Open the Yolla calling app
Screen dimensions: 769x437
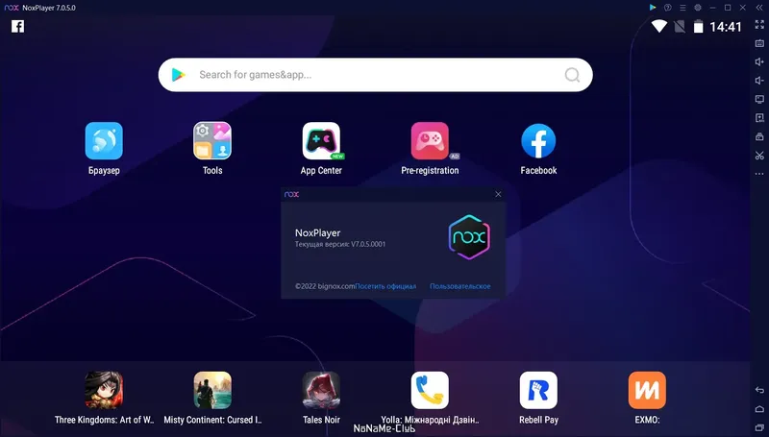pyautogui.click(x=430, y=390)
